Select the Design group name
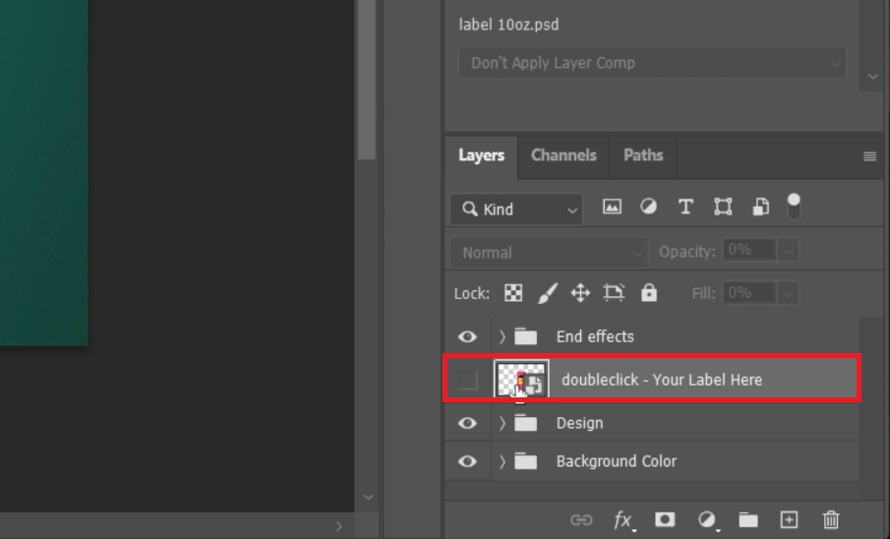 coord(579,423)
